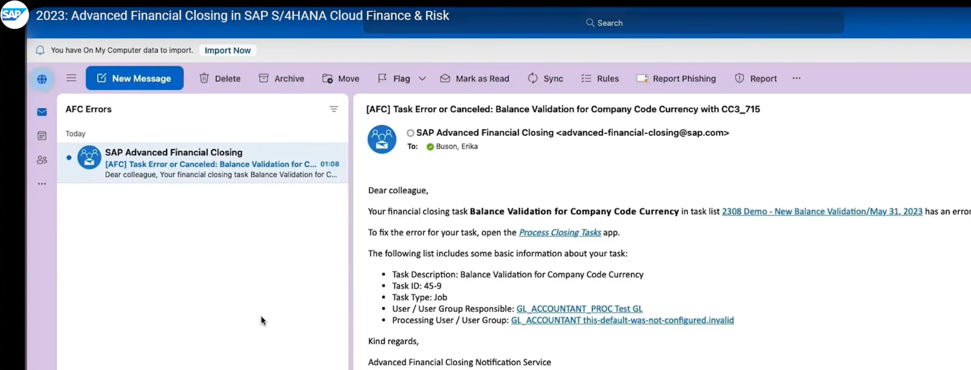Click the sender presence status circle

[x=410, y=133]
